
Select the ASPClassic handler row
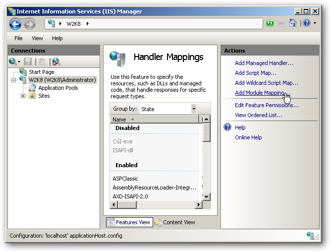pos(156,179)
